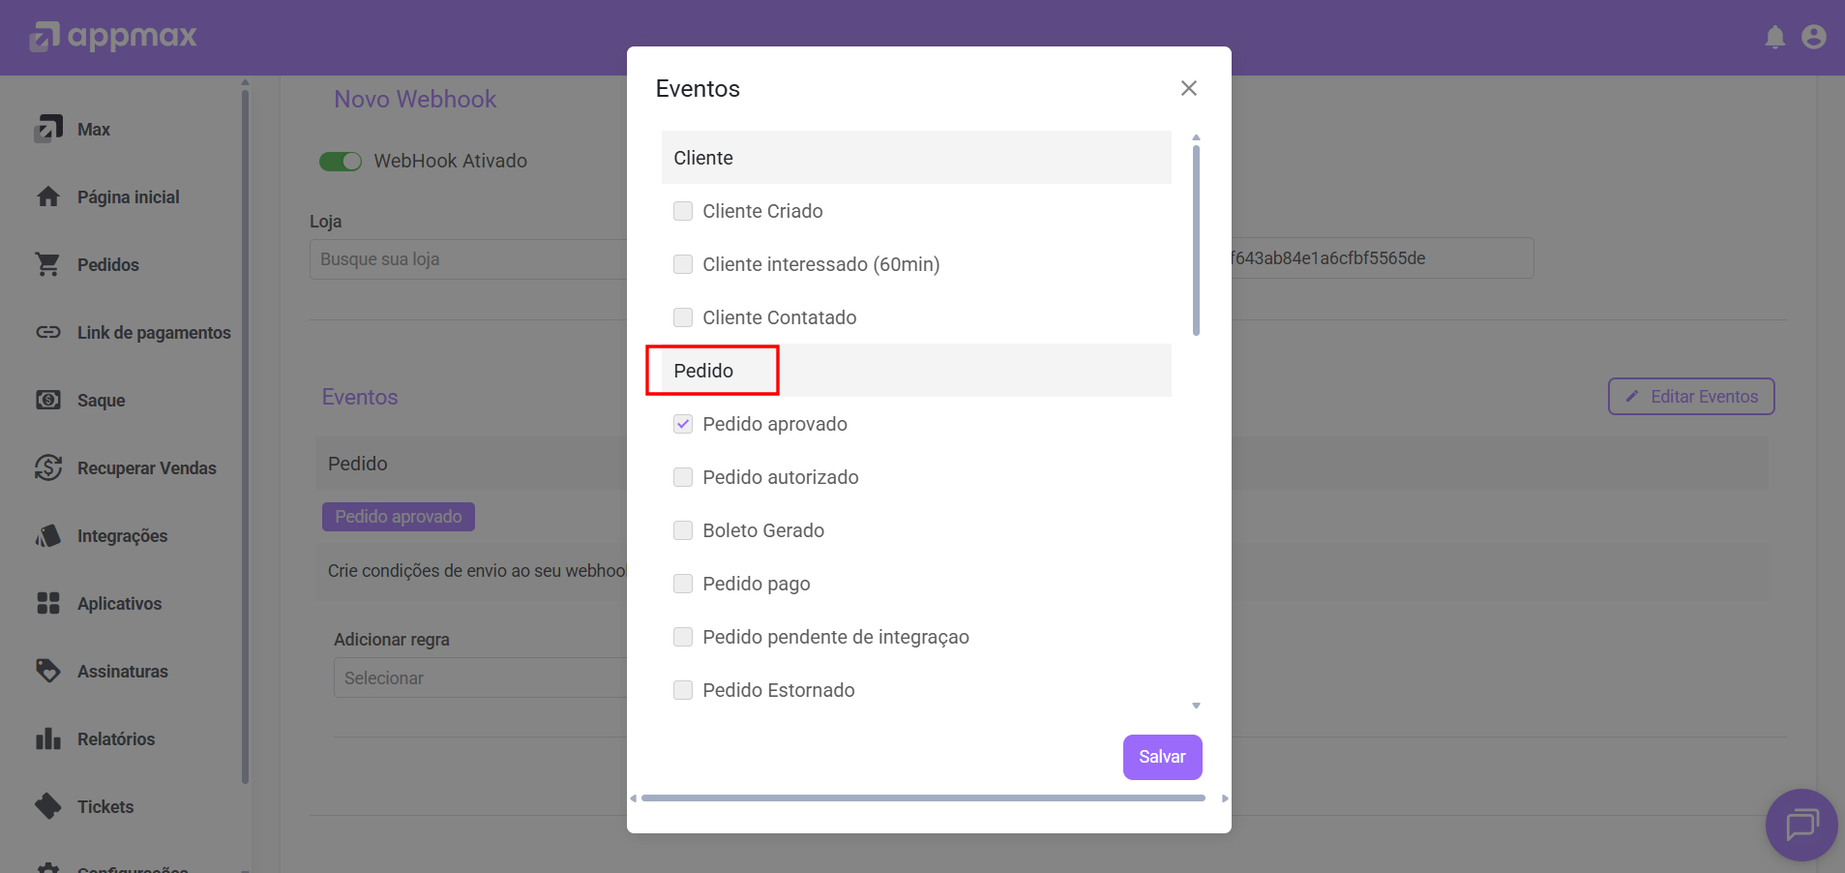
Task: Click the Saque money icon
Action: pyautogui.click(x=47, y=400)
